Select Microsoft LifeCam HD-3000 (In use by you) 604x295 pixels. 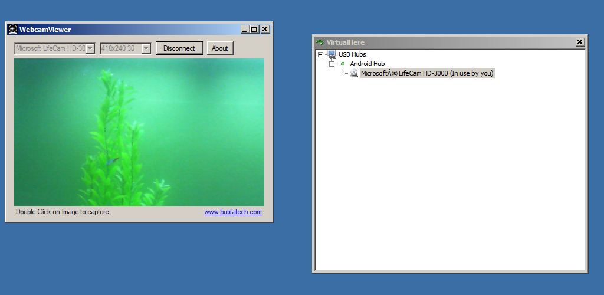[427, 73]
